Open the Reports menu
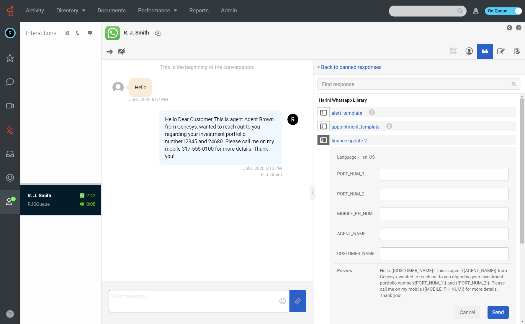 pyautogui.click(x=199, y=11)
